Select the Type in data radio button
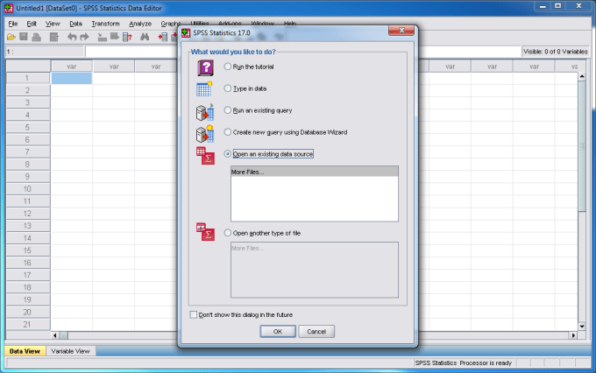The height and width of the screenshot is (373, 596). click(227, 88)
